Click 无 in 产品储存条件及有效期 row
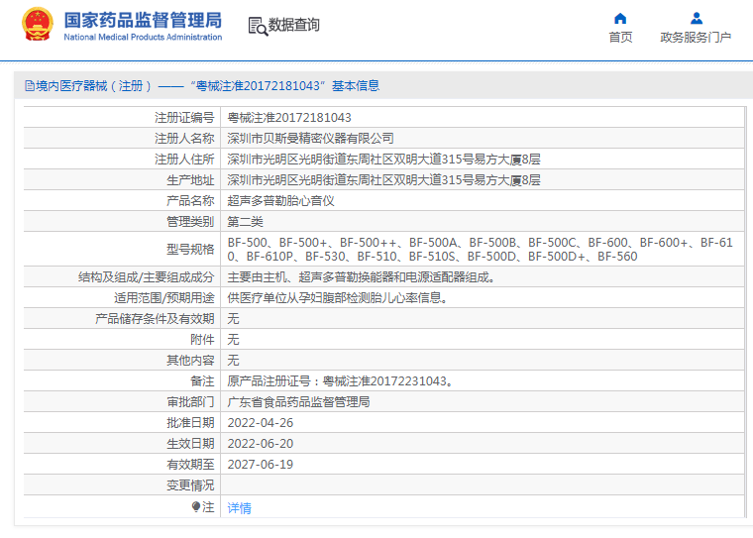The width and height of the screenshot is (753, 538). (233, 318)
